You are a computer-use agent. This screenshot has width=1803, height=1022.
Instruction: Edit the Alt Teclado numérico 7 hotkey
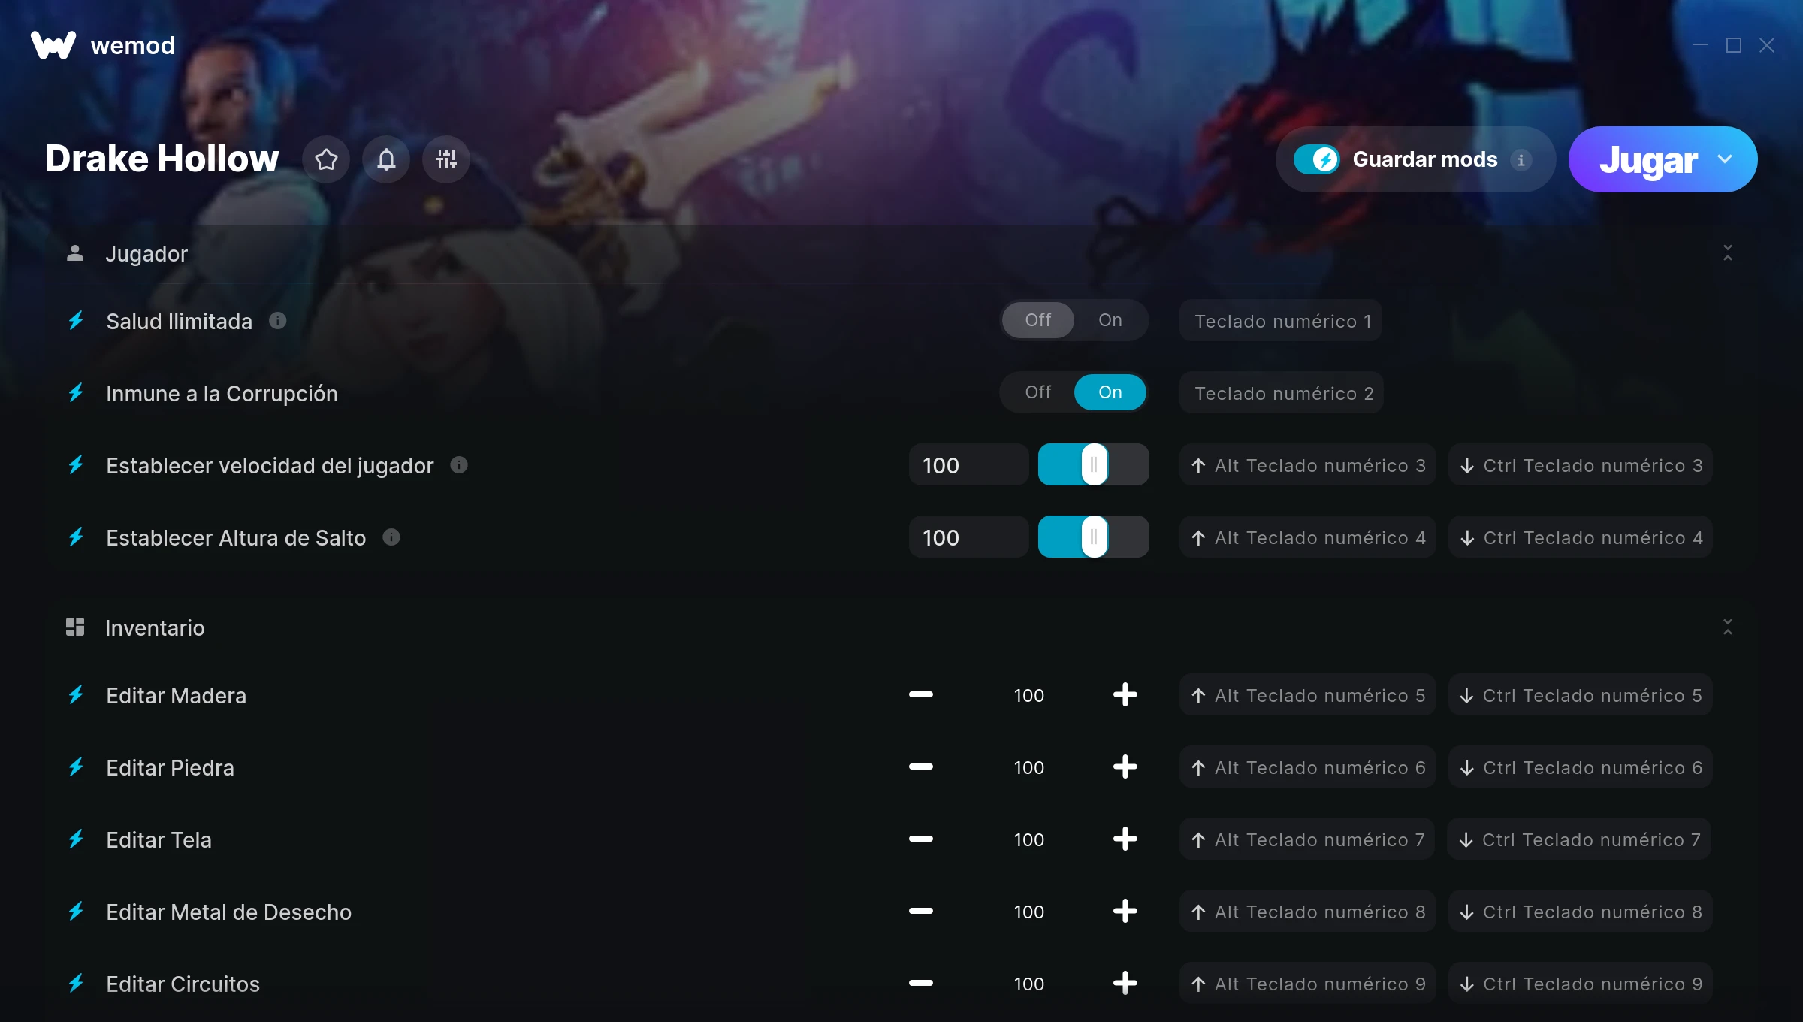[1307, 839]
